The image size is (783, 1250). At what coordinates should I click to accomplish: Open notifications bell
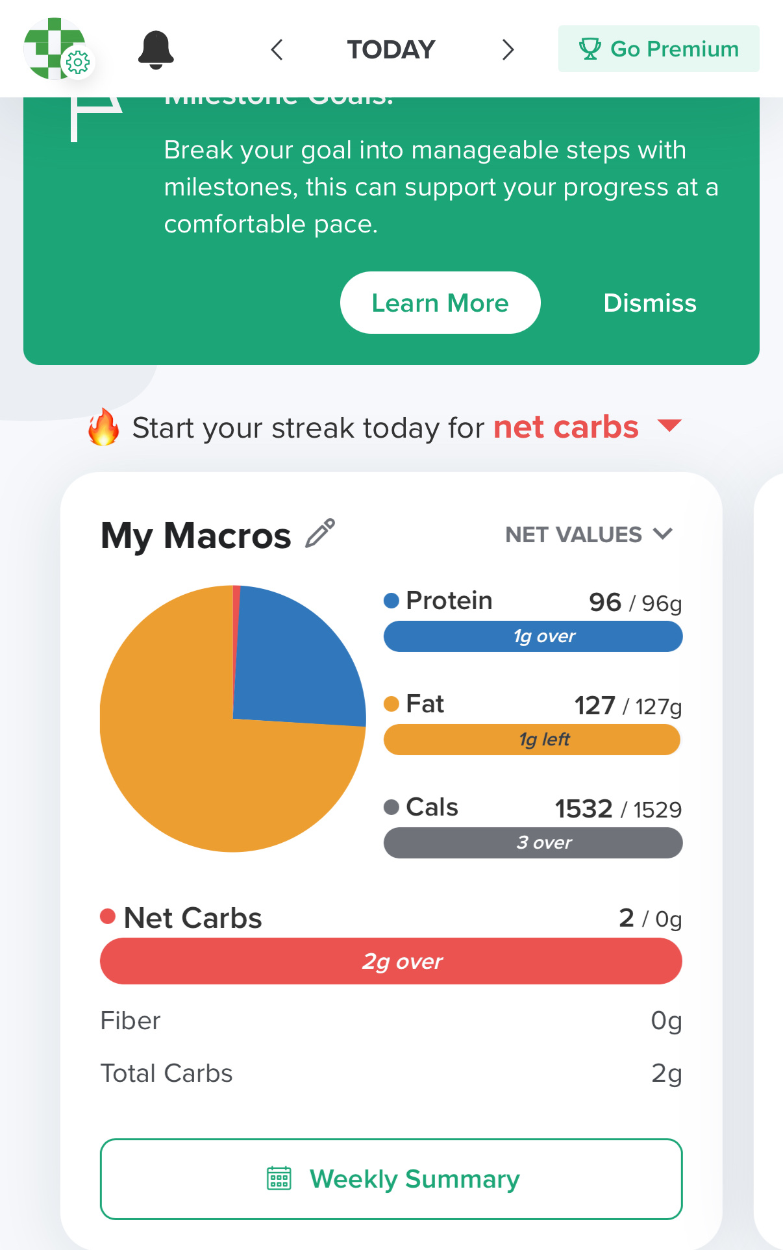156,49
